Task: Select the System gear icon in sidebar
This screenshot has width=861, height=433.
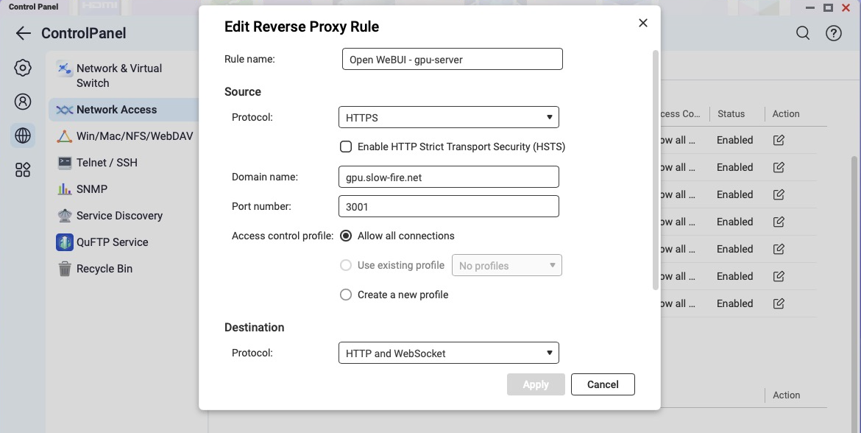Action: 23,68
